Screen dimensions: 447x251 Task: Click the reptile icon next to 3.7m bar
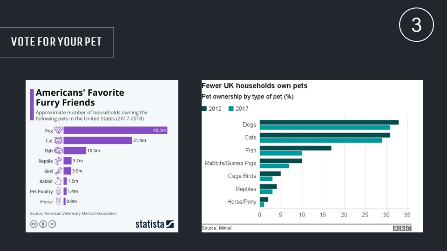[x=58, y=161]
